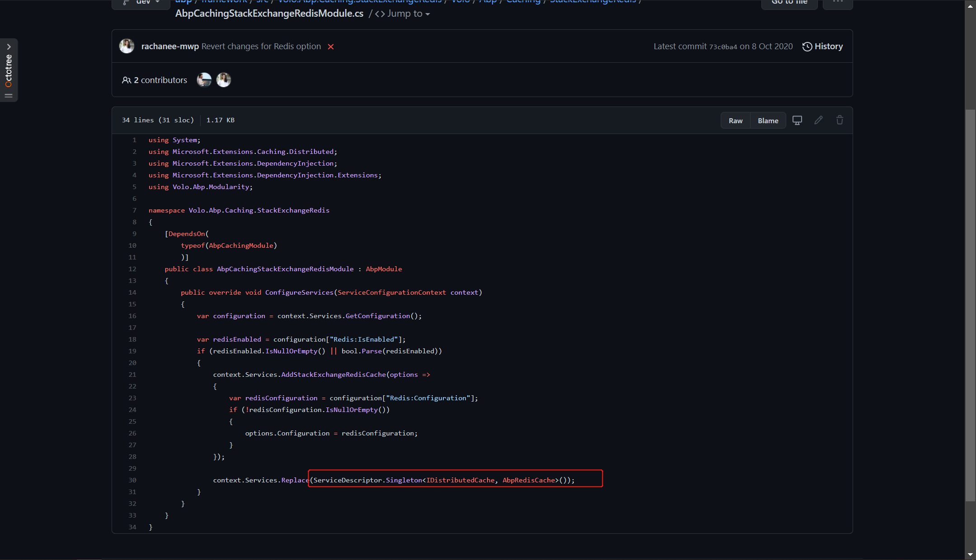Select line number 30
This screenshot has height=560, width=976.
[132, 480]
